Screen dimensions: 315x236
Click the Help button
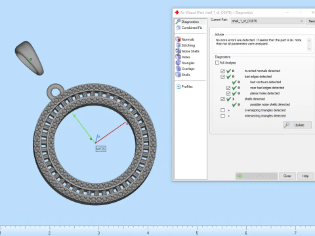(305, 176)
